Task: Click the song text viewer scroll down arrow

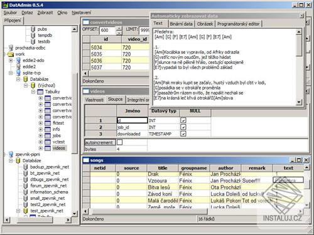Action: [299, 102]
